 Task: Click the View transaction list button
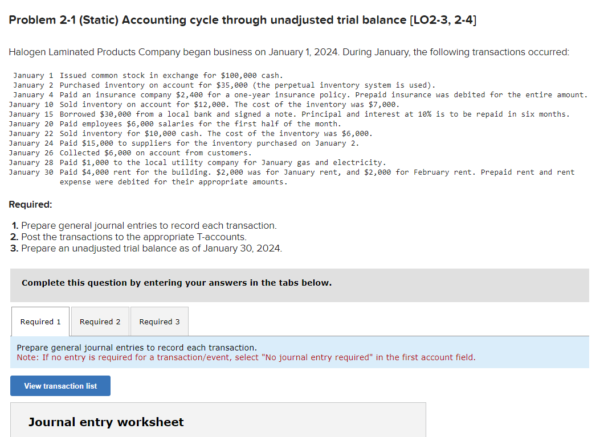(x=60, y=386)
